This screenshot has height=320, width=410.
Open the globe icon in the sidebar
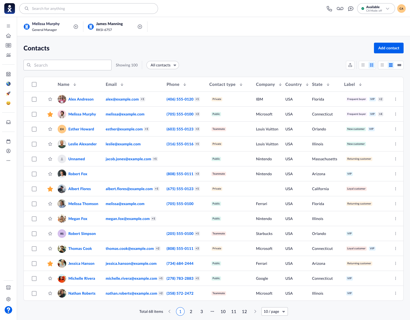(9, 84)
